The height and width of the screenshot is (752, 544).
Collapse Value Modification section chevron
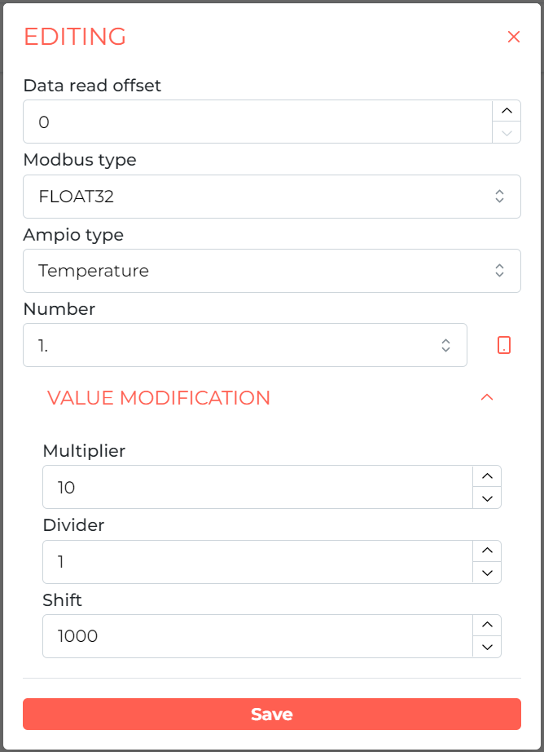486,397
